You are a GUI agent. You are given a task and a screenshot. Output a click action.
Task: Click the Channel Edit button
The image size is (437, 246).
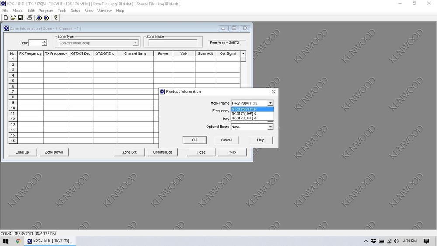click(x=162, y=152)
